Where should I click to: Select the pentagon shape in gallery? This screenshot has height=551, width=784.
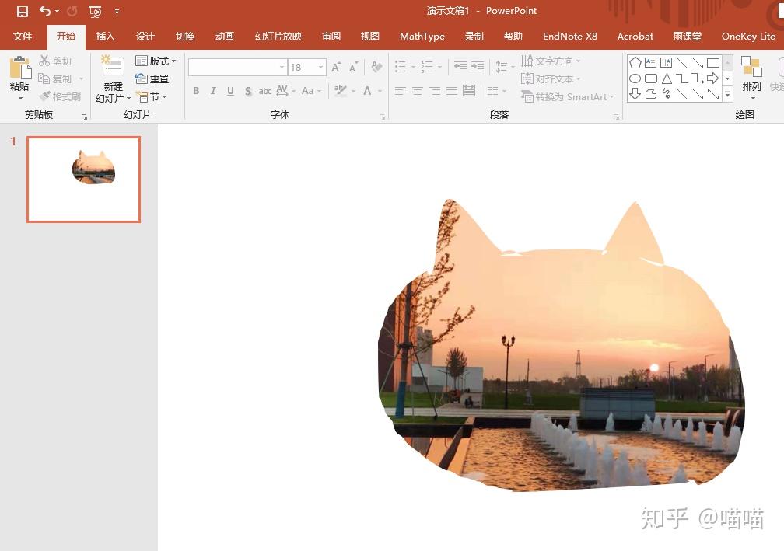(635, 63)
